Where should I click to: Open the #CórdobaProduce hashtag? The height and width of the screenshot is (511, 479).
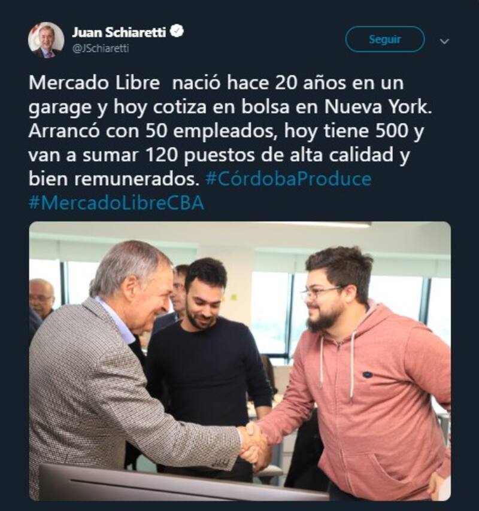289,179
